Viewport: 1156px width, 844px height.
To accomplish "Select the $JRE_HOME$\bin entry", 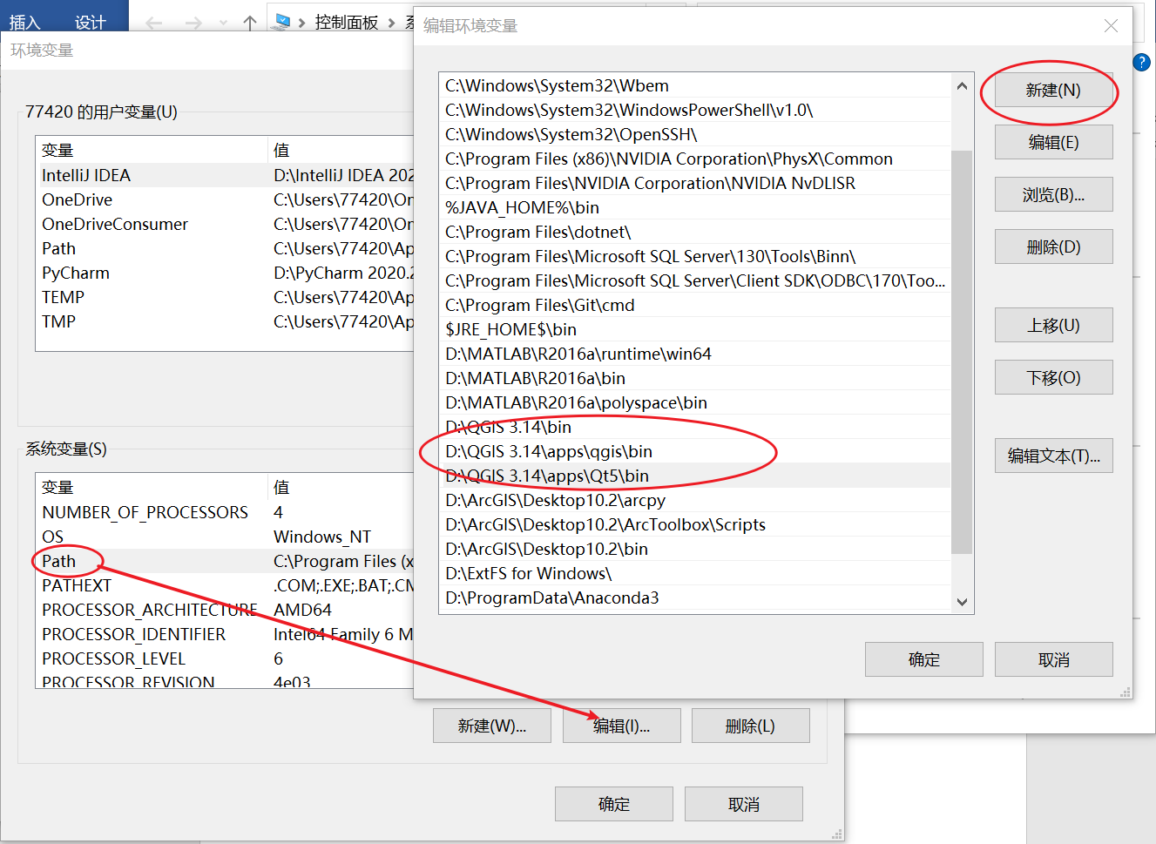I will coord(695,329).
